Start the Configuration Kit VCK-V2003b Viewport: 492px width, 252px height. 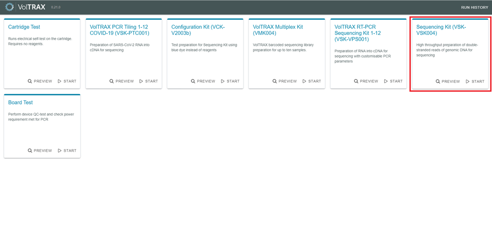point(230,81)
